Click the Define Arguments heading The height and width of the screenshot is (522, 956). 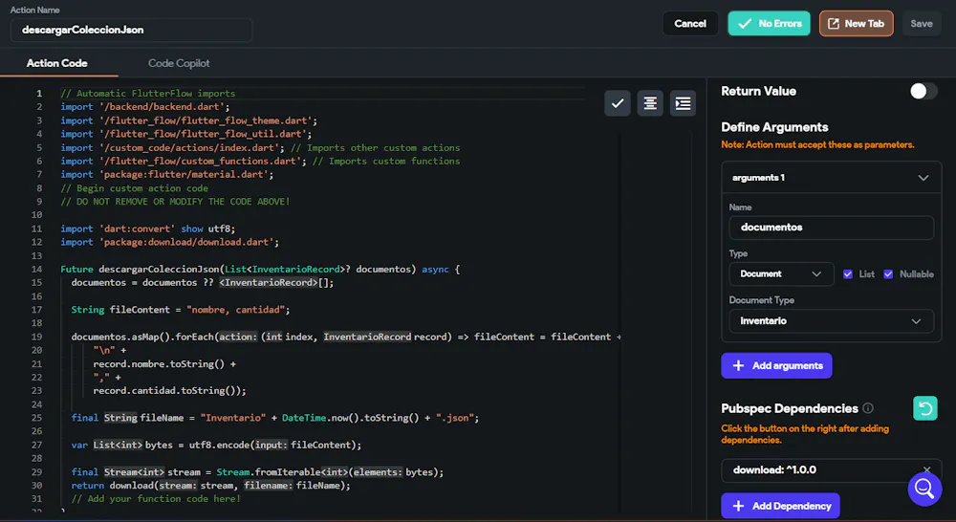coord(774,127)
